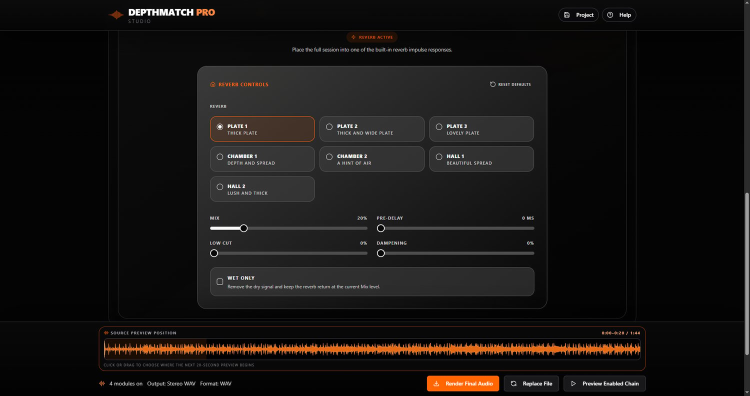Viewport: 750px width, 396px height.
Task: Enable the Wet Only checkbox
Action: 220,282
